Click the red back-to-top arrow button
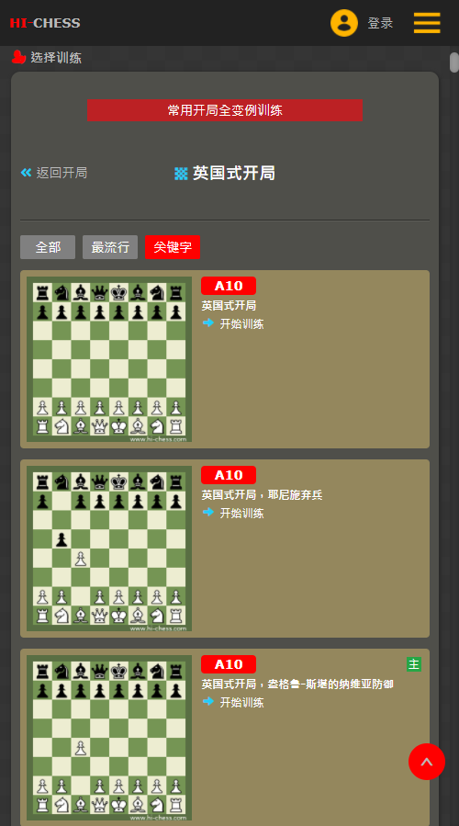The width and height of the screenshot is (459, 826). pyautogui.click(x=426, y=762)
